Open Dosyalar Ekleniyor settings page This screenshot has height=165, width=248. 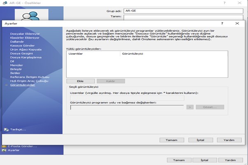coord(25,34)
